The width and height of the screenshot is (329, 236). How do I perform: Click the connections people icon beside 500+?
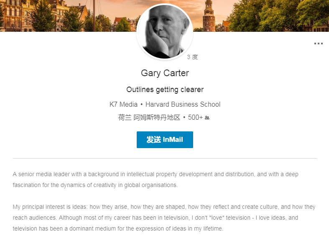tap(207, 118)
